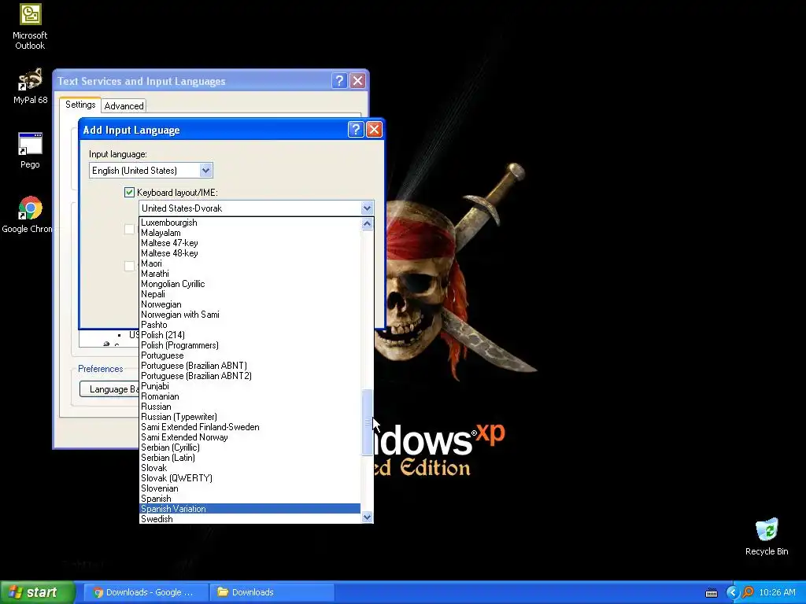The width and height of the screenshot is (806, 604).
Task: Click the taskbar clock
Action: click(777, 593)
